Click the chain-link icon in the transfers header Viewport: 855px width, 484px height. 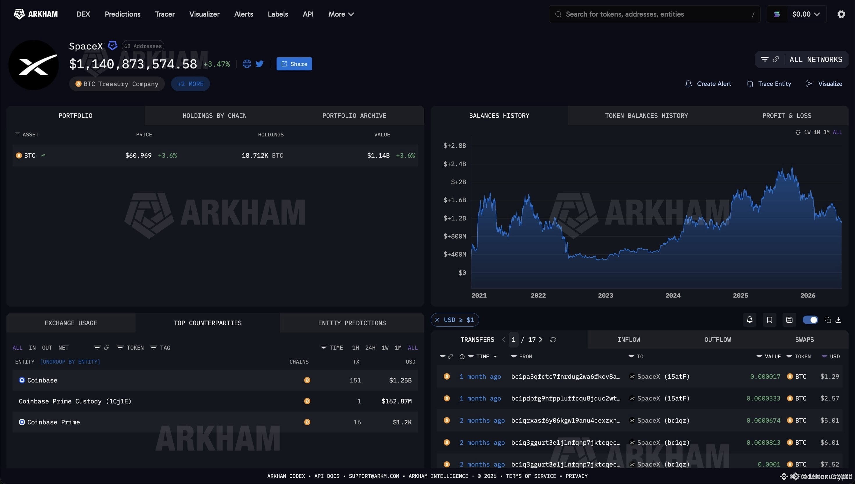tap(450, 356)
